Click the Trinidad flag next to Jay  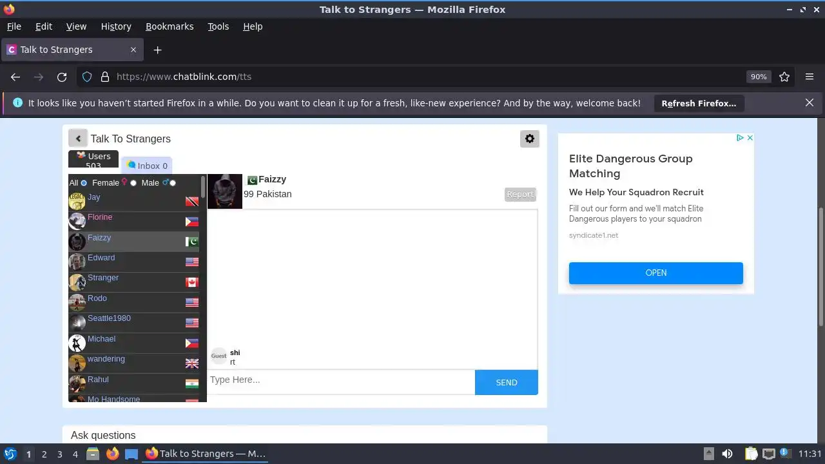pos(192,202)
